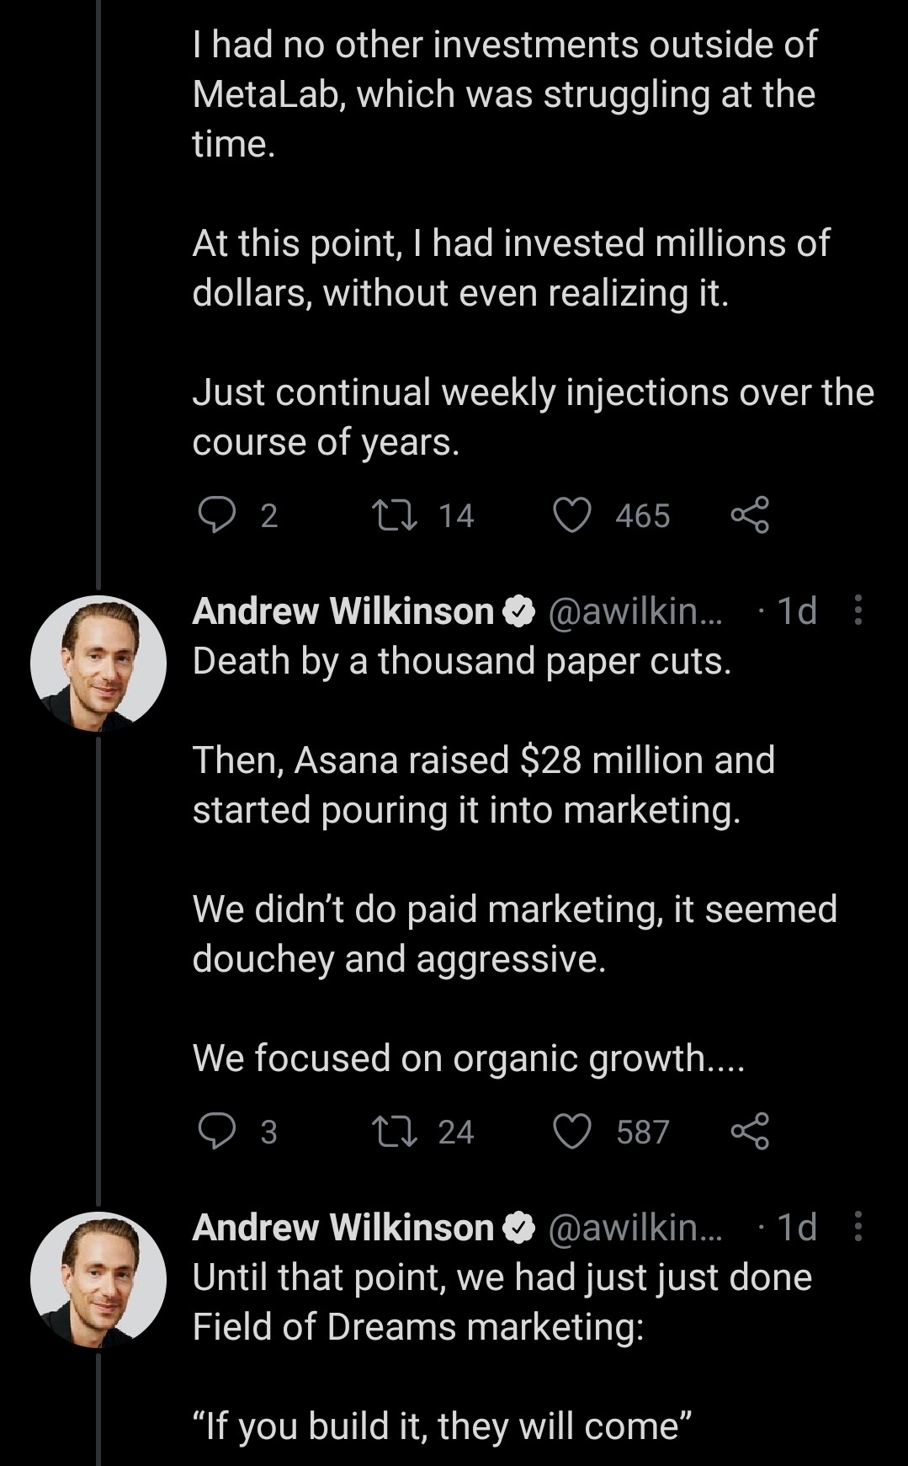Open Andrew Wilkinson avatar on Field of Dreams tweet

(98, 1280)
